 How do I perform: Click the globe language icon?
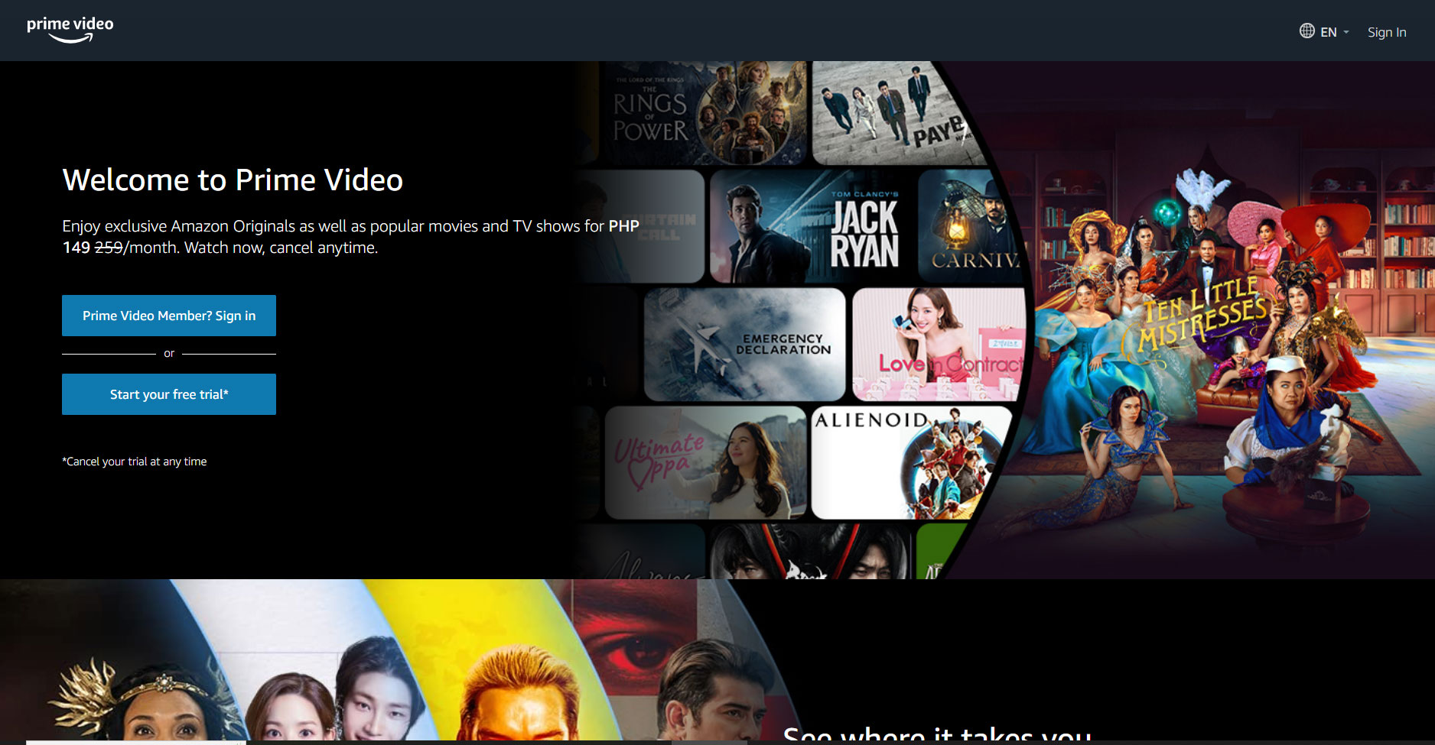click(x=1307, y=31)
